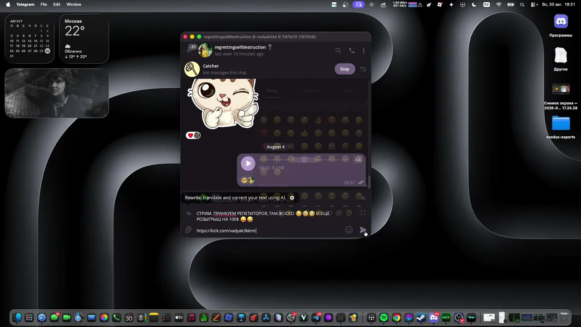Click the August 4 date badge
This screenshot has width=581, height=327.
[276, 147]
